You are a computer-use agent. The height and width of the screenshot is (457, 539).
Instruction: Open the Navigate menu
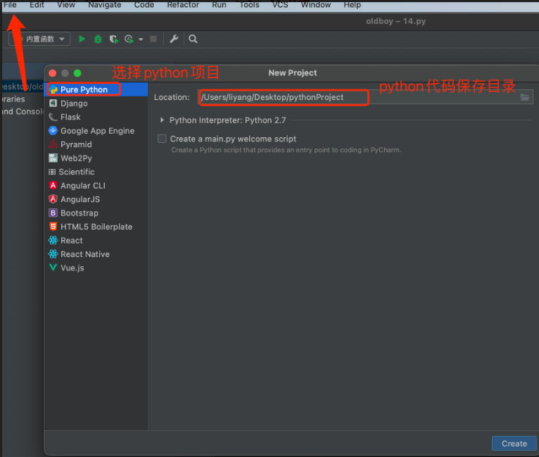click(x=105, y=5)
